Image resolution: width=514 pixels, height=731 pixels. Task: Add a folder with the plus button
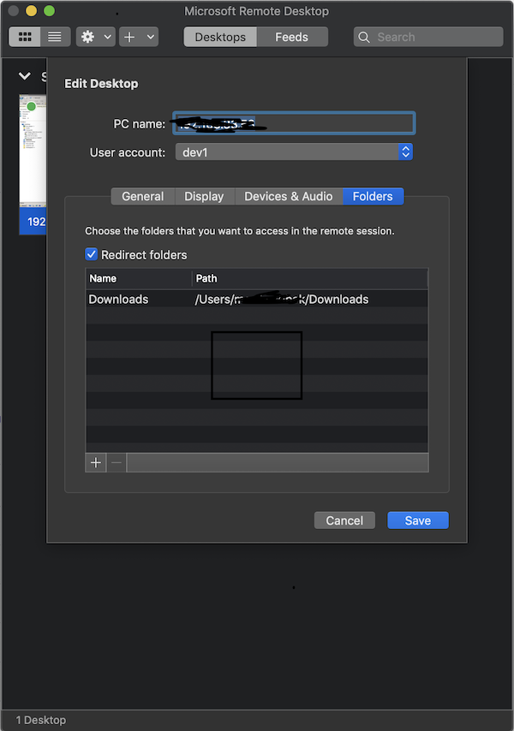(x=96, y=462)
